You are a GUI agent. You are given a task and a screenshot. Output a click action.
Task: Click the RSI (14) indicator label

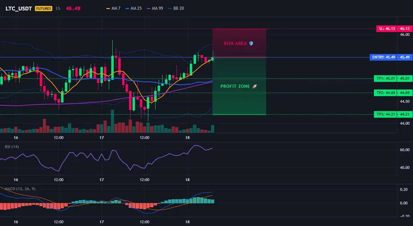pos(12,147)
